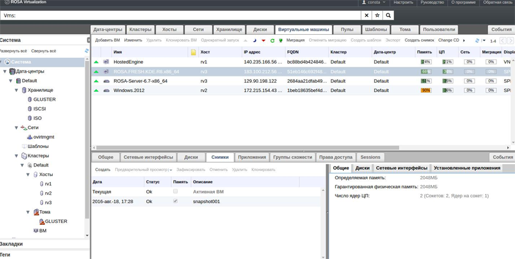Screen dimensions: 515x259
Task: Click the GLUSTER storage icon in the tree
Action: click(x=30, y=100)
